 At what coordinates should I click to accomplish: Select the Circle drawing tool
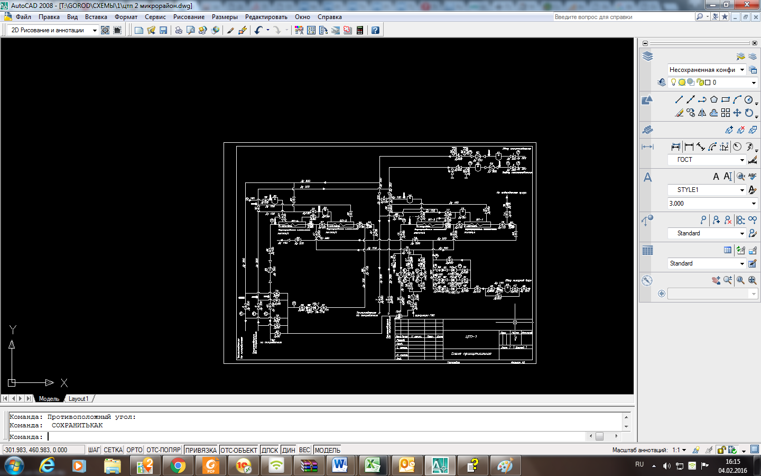point(749,99)
